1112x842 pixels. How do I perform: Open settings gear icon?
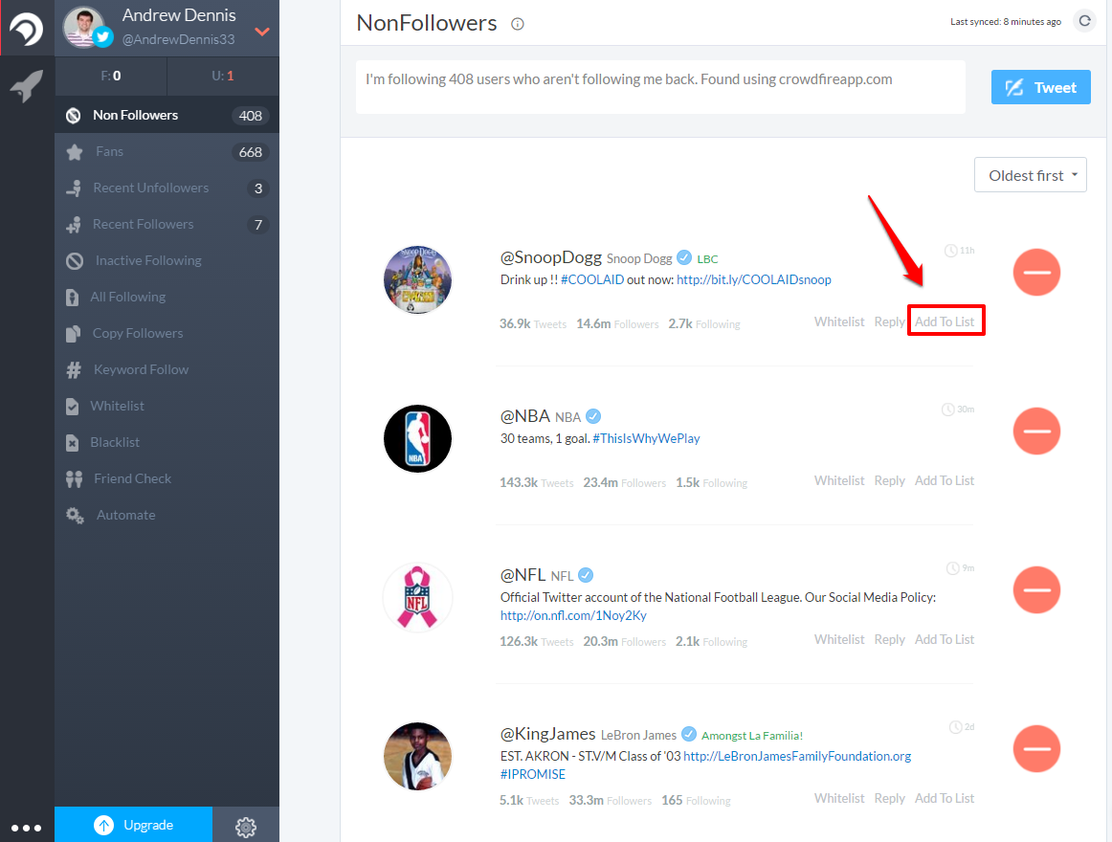click(x=245, y=827)
